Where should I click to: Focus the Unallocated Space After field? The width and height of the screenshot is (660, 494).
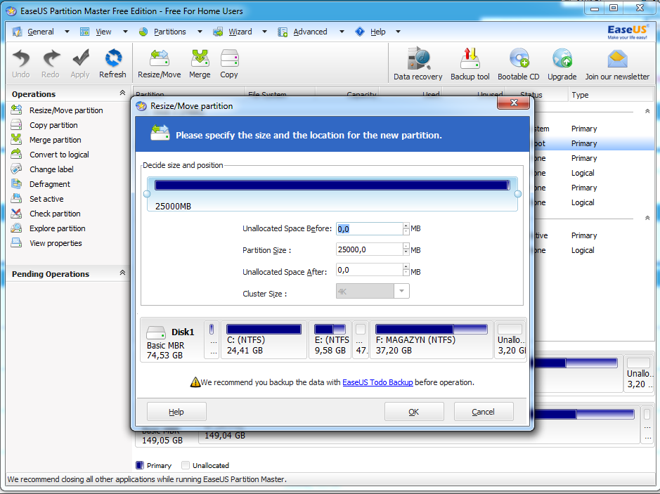[x=369, y=270]
